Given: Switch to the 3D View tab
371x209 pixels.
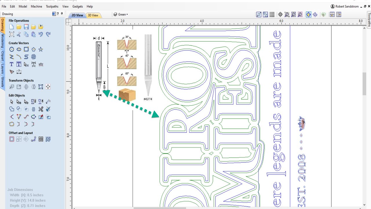Looking at the screenshot, I should 93,15.
